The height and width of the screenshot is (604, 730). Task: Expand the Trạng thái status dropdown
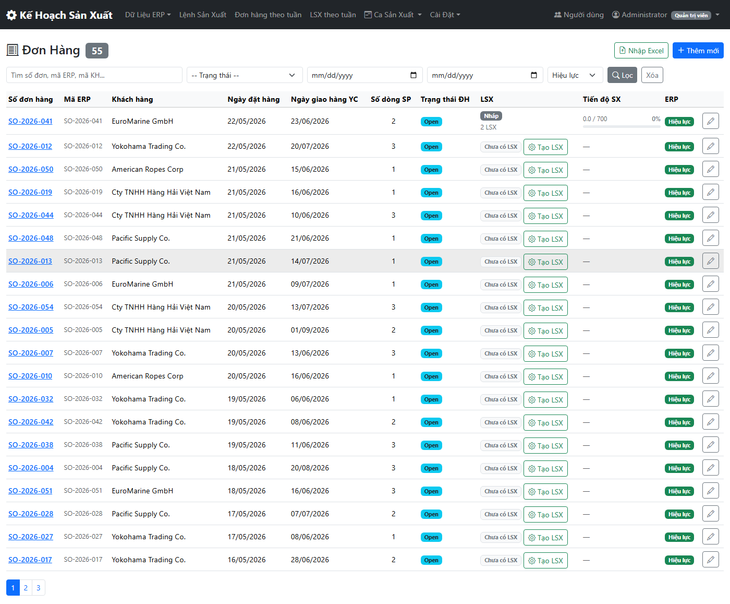245,75
